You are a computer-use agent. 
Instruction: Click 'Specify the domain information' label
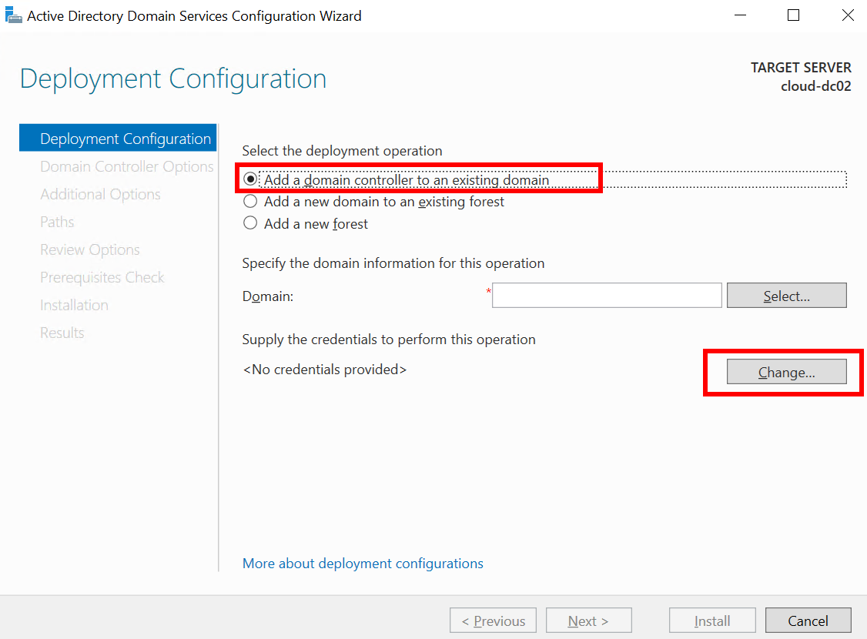pos(393,263)
